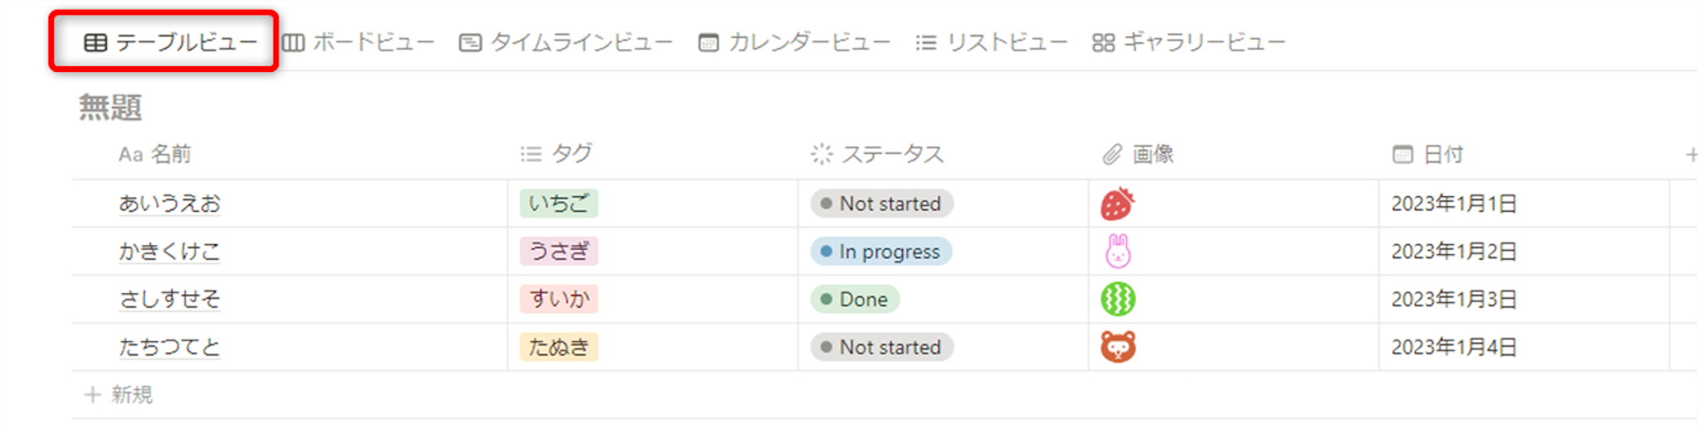Open the brown raccoon image

[1118, 347]
